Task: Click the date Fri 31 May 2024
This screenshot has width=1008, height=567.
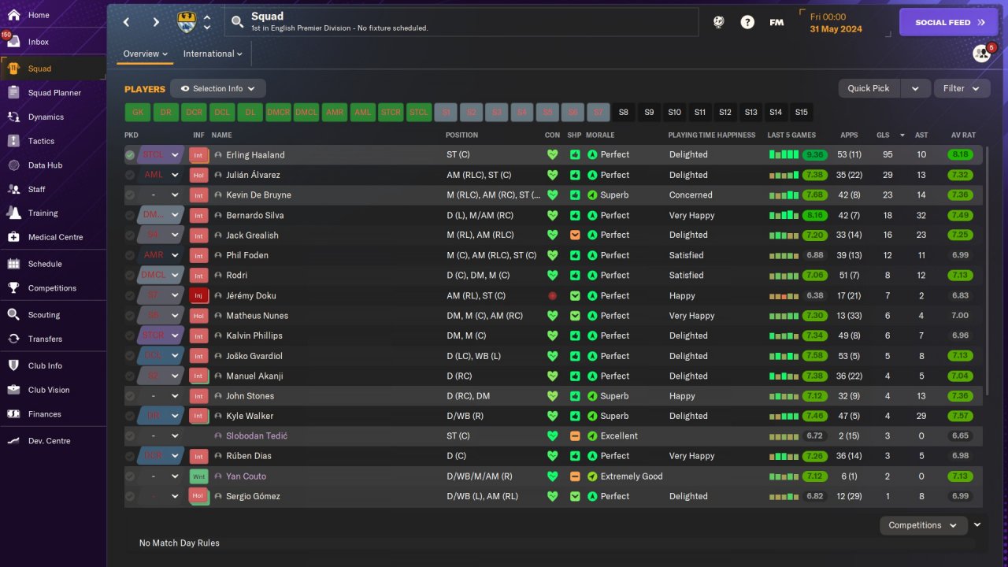Action: pyautogui.click(x=836, y=23)
